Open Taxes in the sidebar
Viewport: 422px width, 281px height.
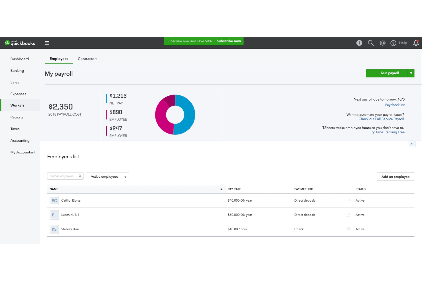pyautogui.click(x=15, y=129)
